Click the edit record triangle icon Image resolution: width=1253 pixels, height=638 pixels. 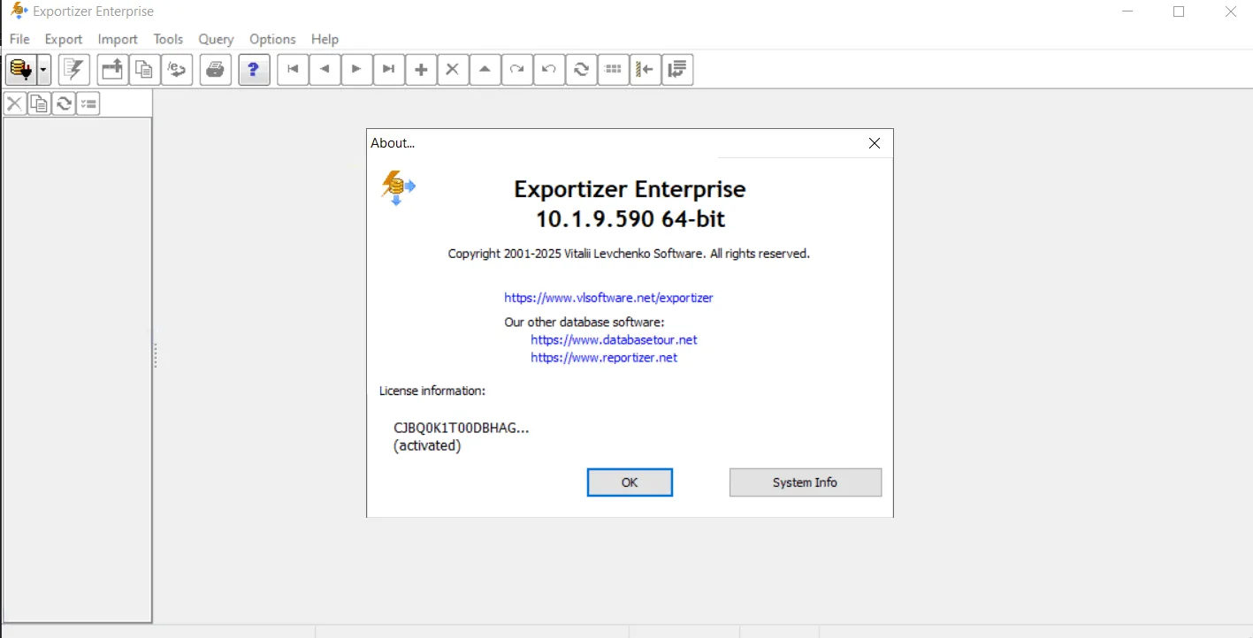pyautogui.click(x=485, y=69)
